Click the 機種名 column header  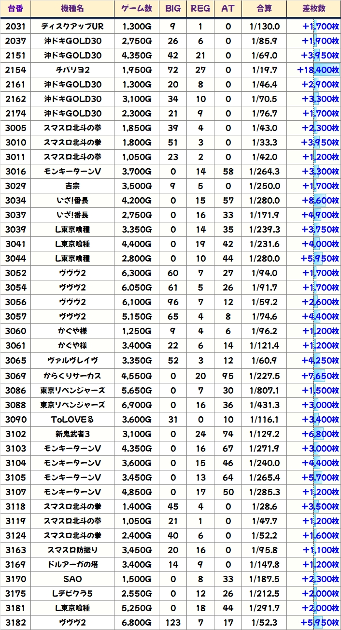tap(72, 9)
